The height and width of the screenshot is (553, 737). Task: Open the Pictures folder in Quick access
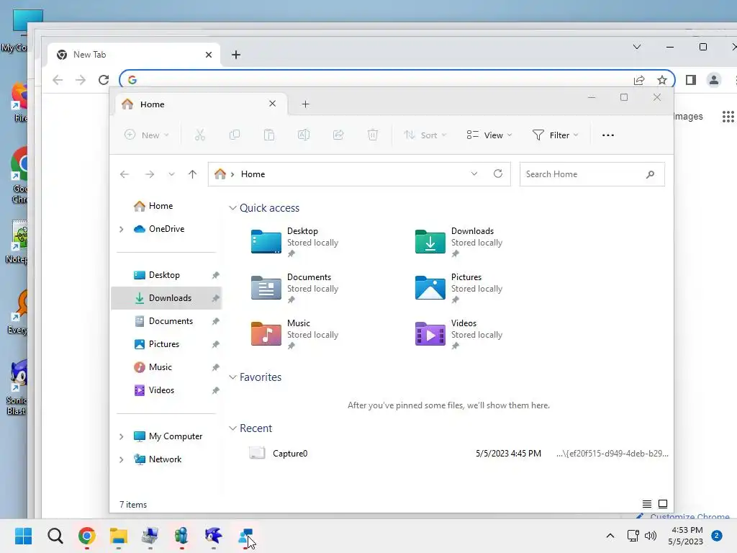tap(459, 288)
